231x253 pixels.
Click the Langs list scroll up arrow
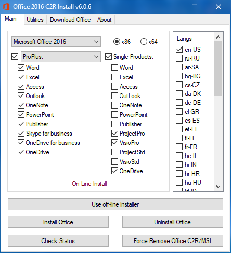click(x=218, y=37)
